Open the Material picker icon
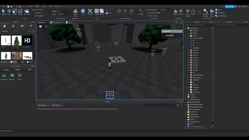This screenshot has width=249, height=140. coord(90,11)
